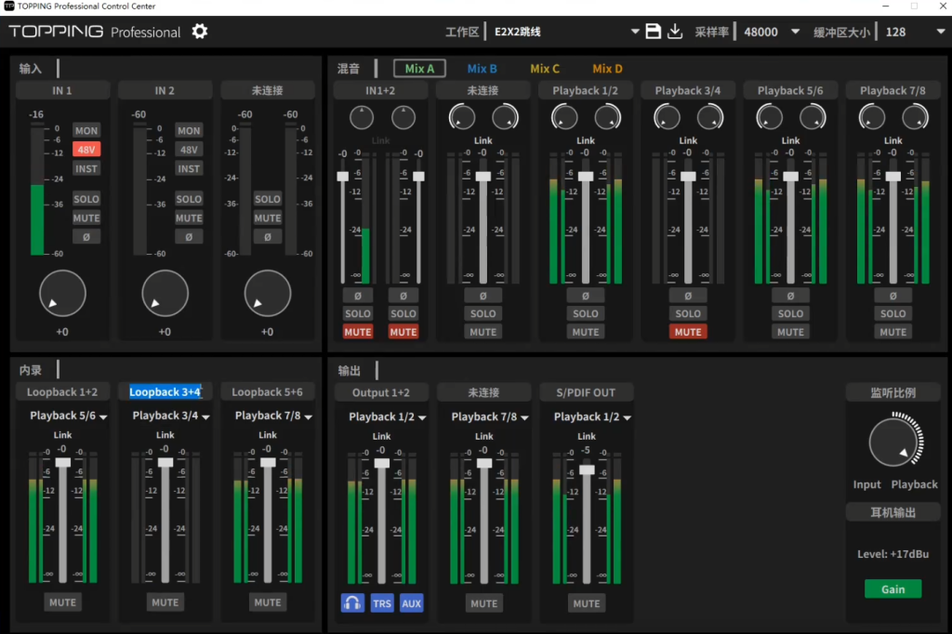Switch to the Mix D tab
This screenshot has width=952, height=634.
point(607,69)
